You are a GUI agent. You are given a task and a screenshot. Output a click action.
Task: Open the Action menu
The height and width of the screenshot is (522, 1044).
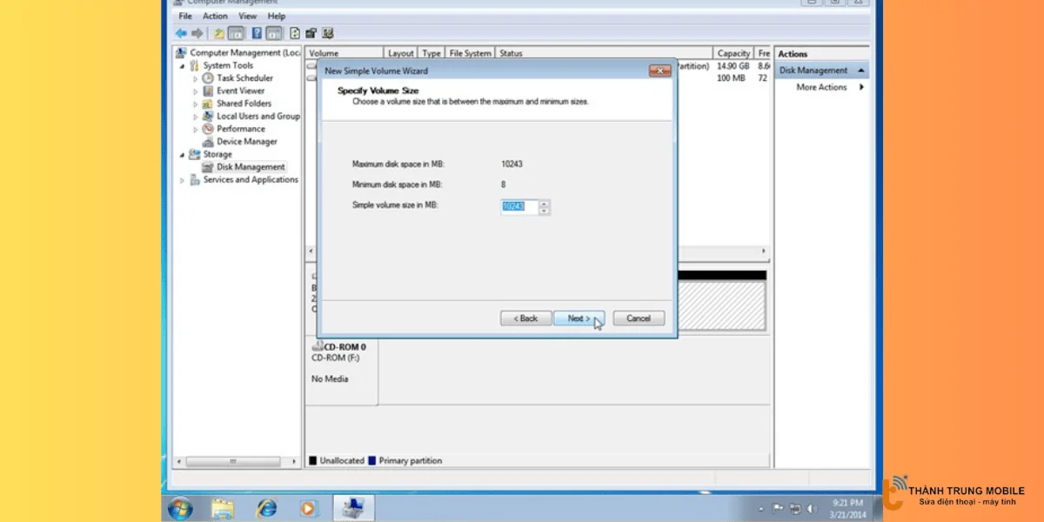point(215,16)
